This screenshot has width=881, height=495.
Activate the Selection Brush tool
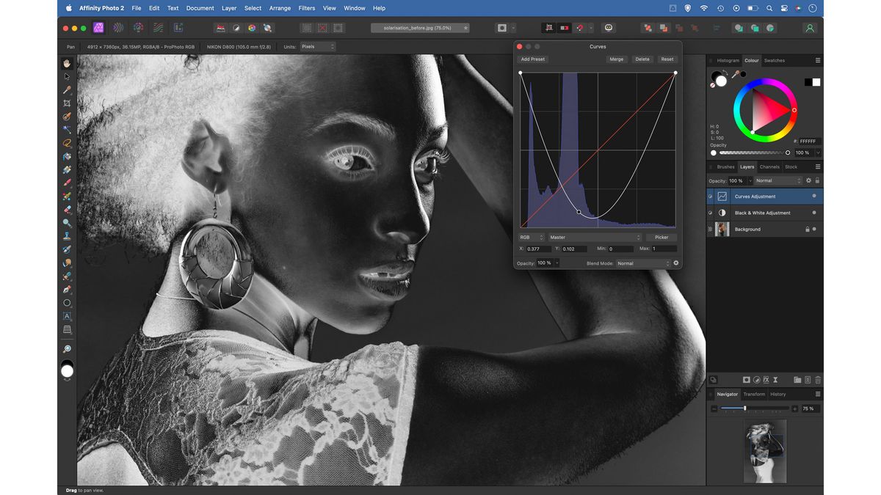coord(68,116)
